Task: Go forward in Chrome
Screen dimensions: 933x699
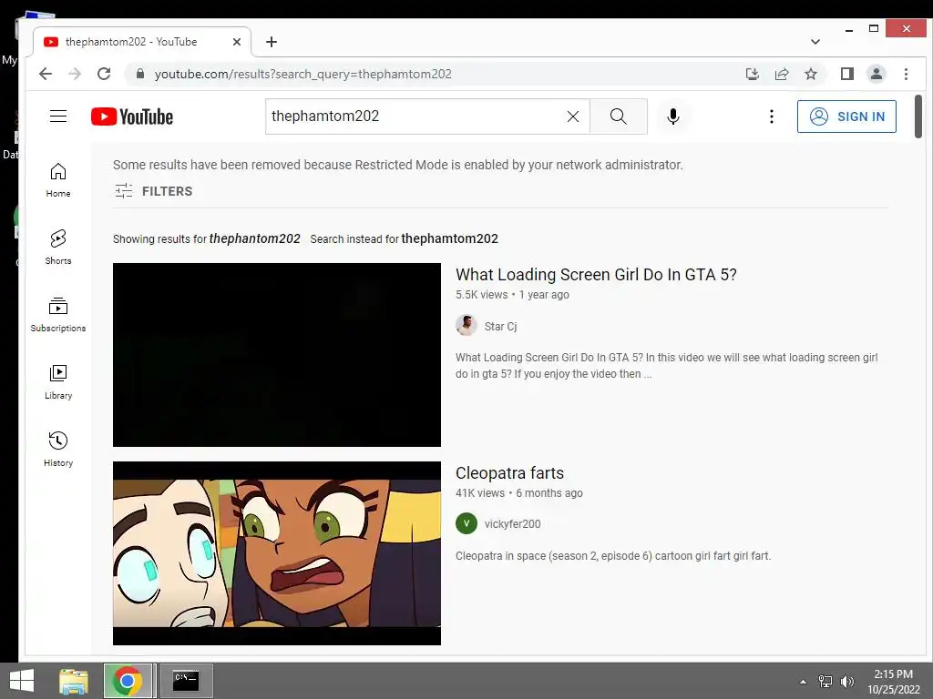Action: pos(75,74)
